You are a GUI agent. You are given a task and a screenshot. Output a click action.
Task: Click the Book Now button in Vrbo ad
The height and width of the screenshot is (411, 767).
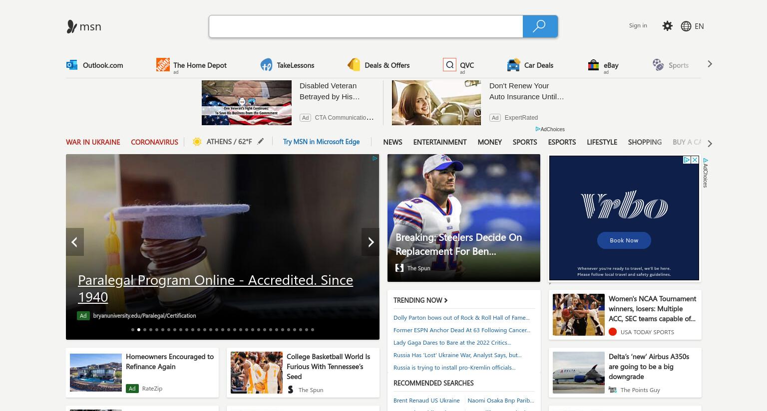click(624, 240)
